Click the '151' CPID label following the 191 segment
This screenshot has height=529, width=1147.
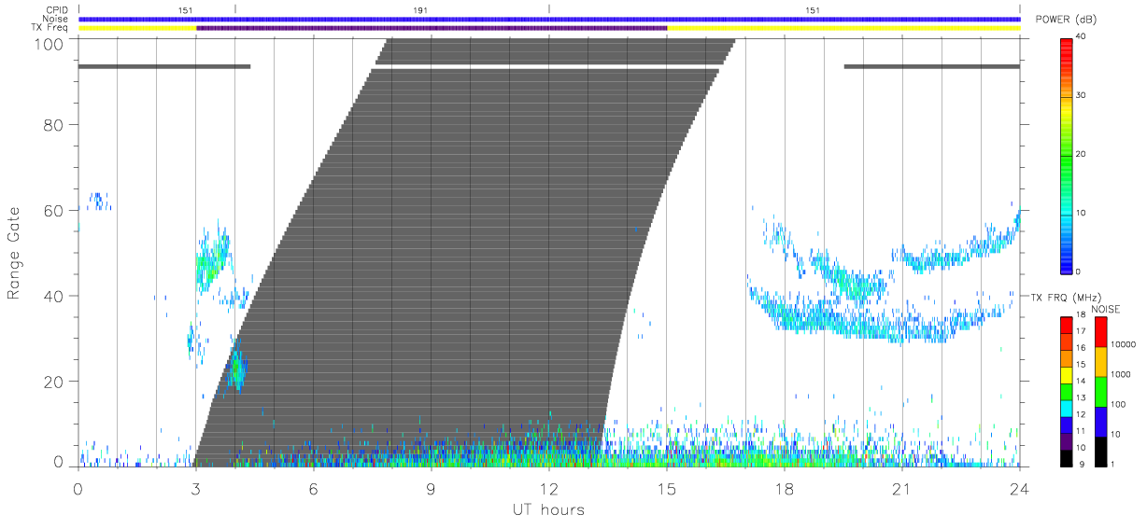[x=814, y=9]
